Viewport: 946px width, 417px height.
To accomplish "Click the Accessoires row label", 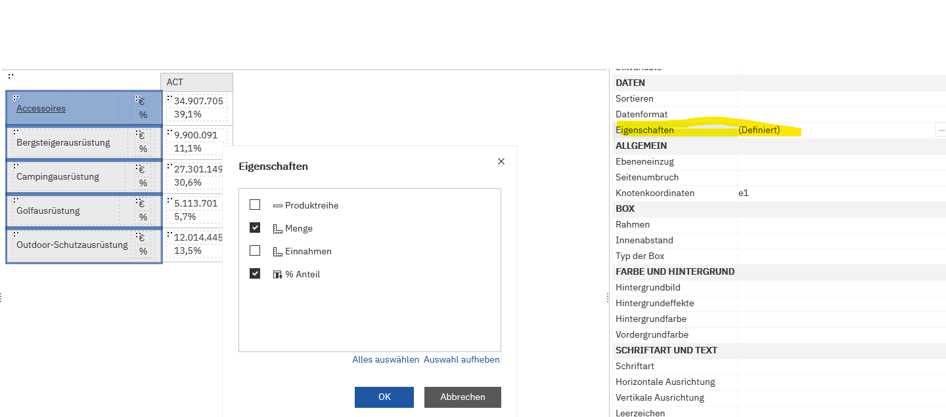I will [41, 109].
